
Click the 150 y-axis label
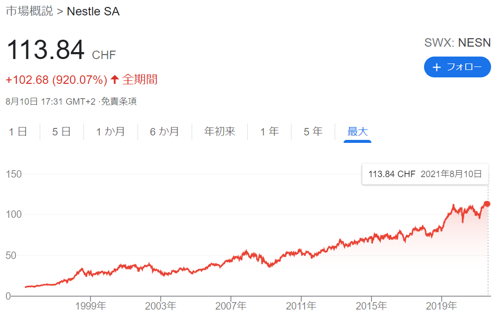pyautogui.click(x=14, y=174)
